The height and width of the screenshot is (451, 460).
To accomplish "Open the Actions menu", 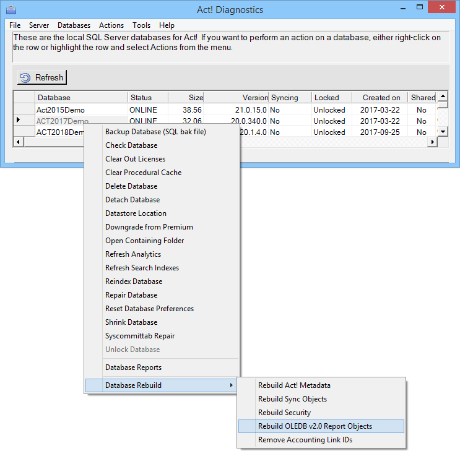I will [x=111, y=25].
